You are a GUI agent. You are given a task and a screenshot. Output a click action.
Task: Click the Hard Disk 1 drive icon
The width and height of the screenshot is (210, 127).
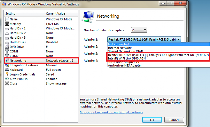(7, 29)
